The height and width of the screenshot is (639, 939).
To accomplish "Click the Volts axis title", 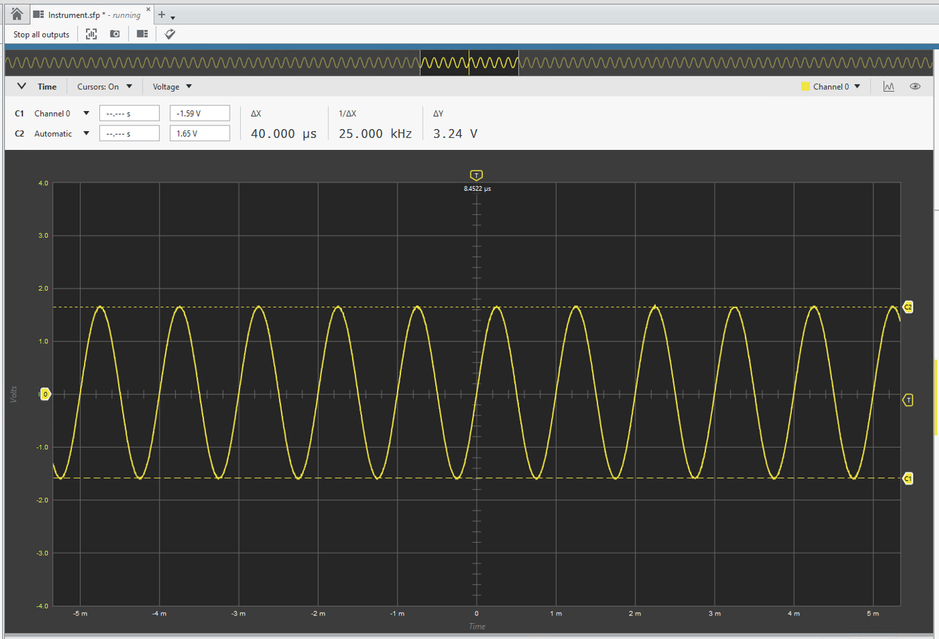I will (13, 394).
